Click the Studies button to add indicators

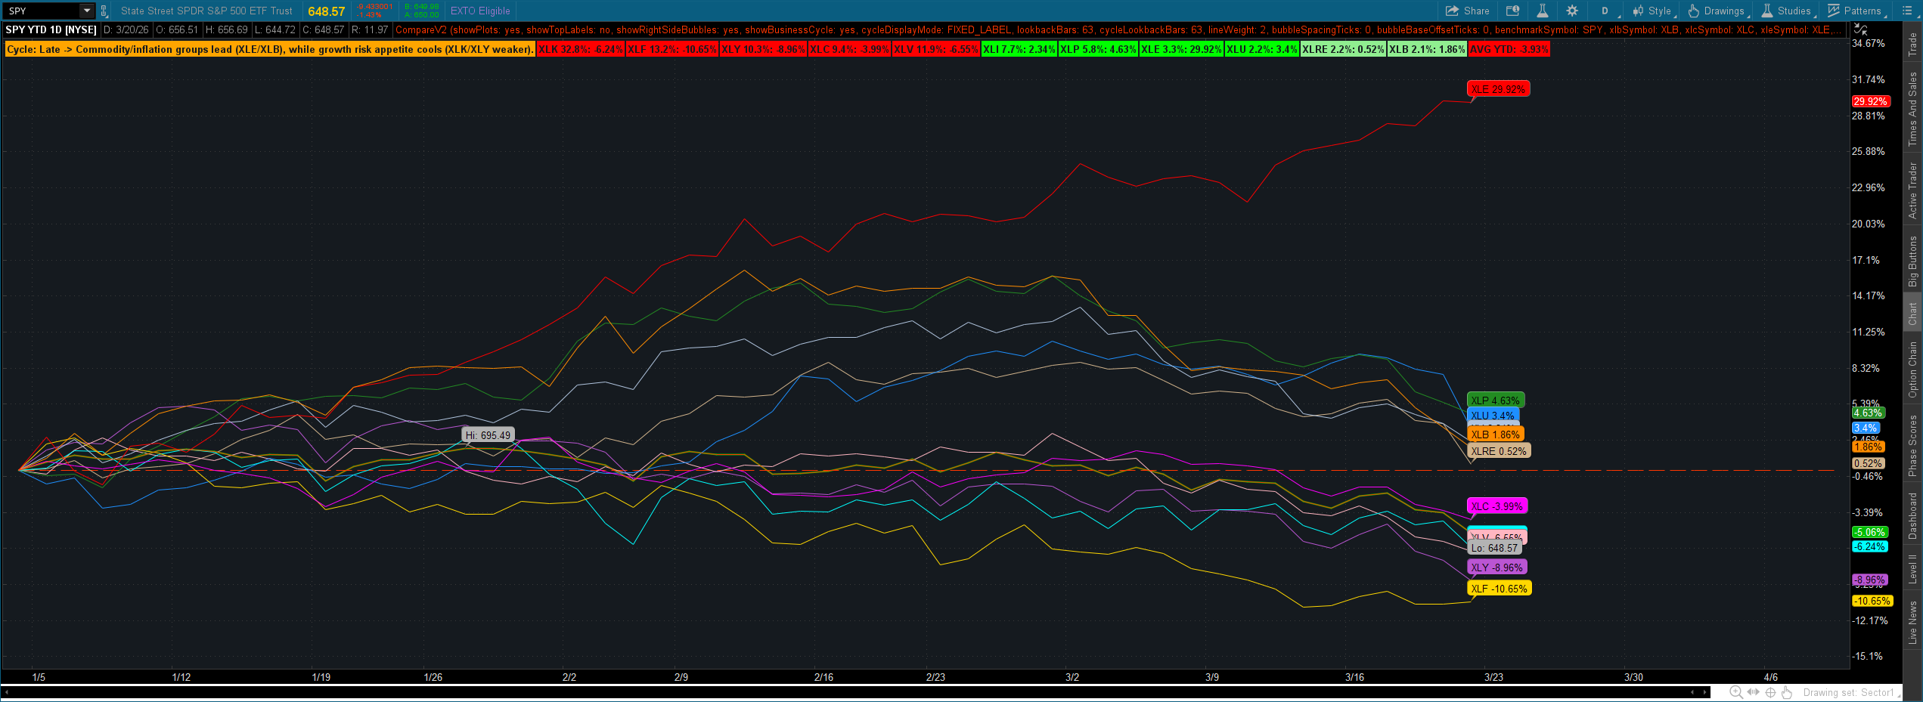click(1788, 10)
